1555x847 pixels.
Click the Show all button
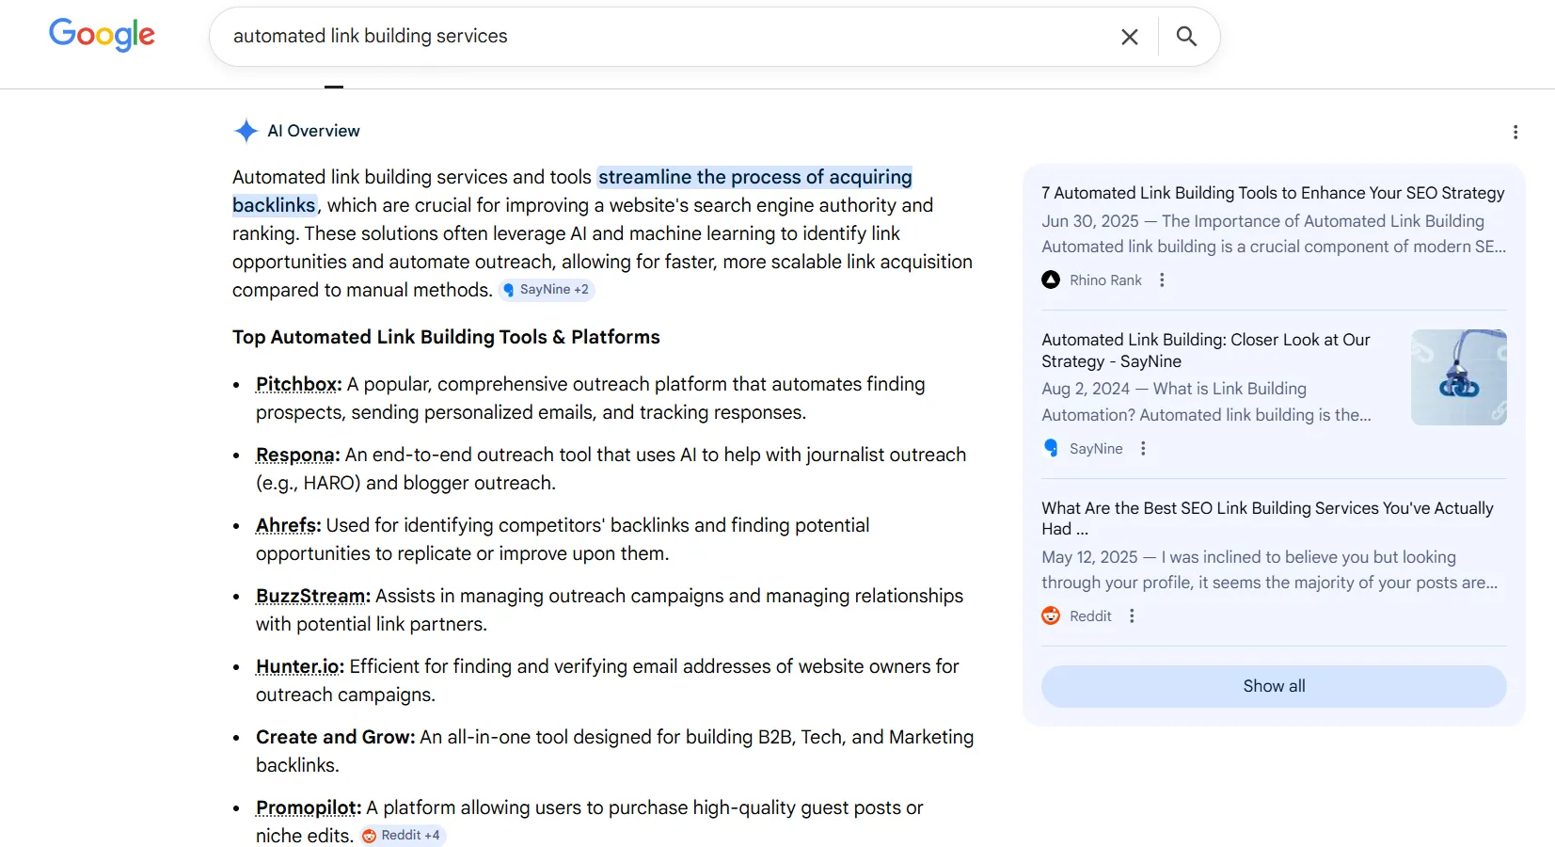click(1273, 686)
